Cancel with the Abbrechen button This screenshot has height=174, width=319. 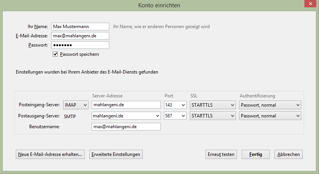click(x=289, y=154)
